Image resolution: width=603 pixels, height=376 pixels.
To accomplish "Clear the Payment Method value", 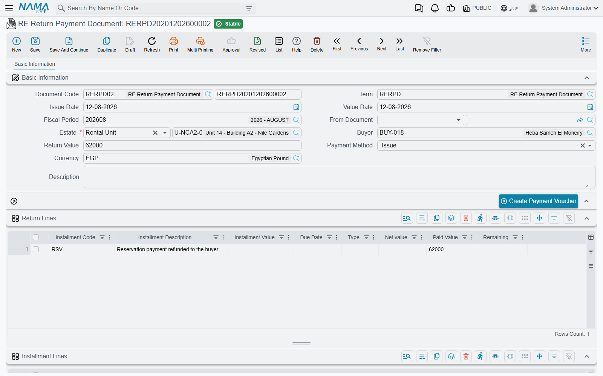I will click(x=582, y=146).
